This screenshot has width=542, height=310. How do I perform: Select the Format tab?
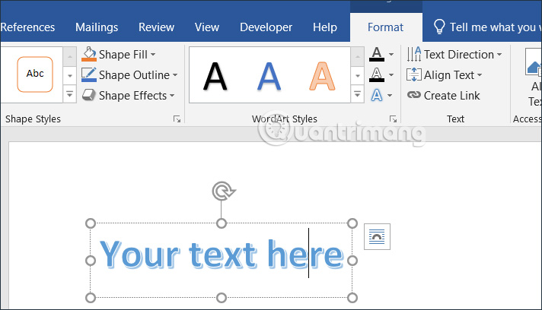pos(385,27)
